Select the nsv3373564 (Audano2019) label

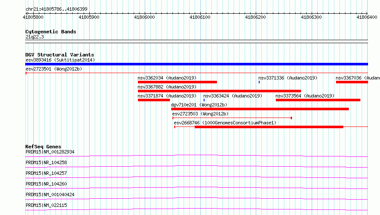coord(305,96)
